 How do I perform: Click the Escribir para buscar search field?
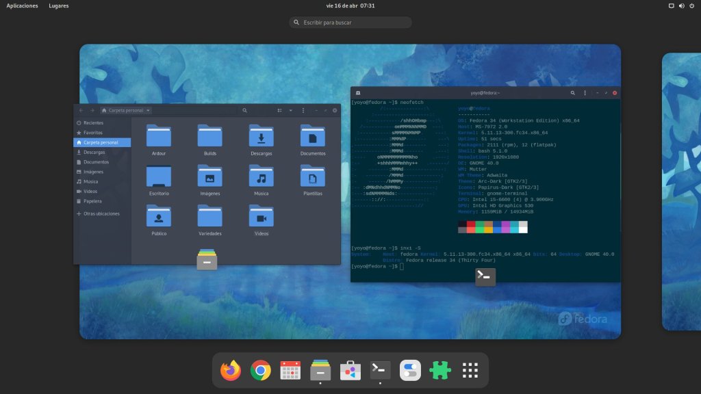pyautogui.click(x=350, y=23)
